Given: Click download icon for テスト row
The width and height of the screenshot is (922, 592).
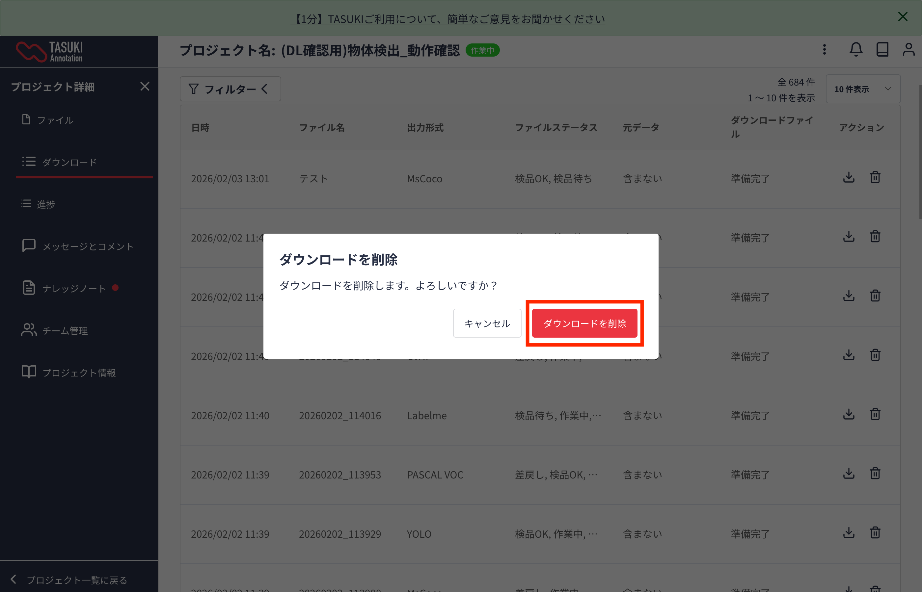Looking at the screenshot, I should click(849, 178).
